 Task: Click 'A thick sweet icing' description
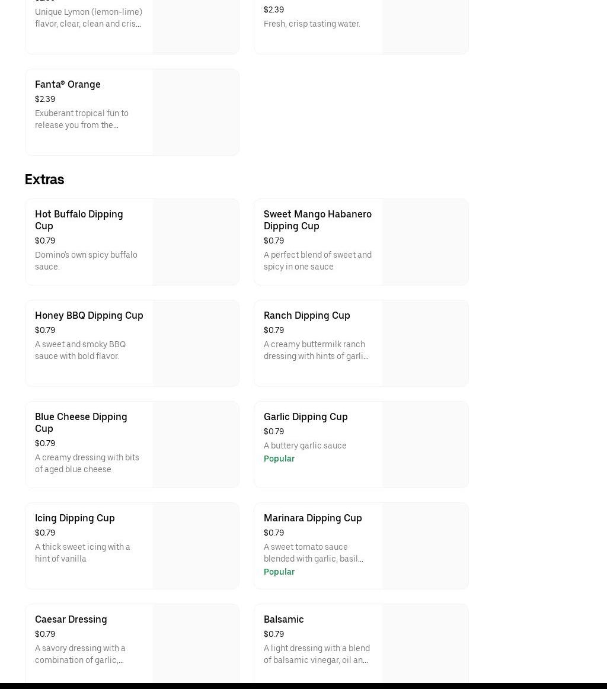click(82, 553)
